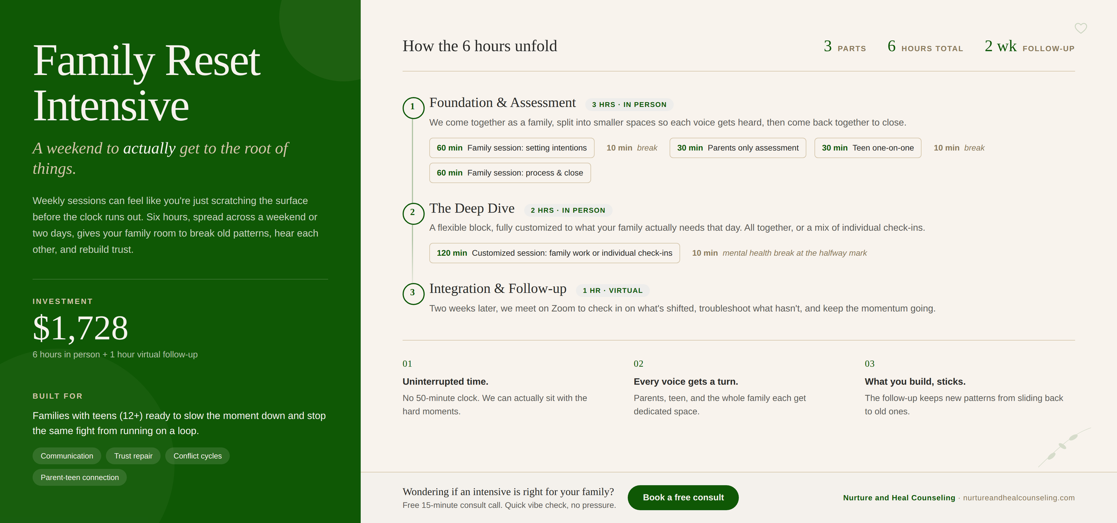
Task: Click "Free 15-minute consult call" note
Action: coord(509,505)
